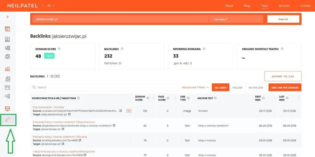Click the GREAT badge beside domain score 48
Viewport: 315px width, 157px height.
tap(49, 56)
